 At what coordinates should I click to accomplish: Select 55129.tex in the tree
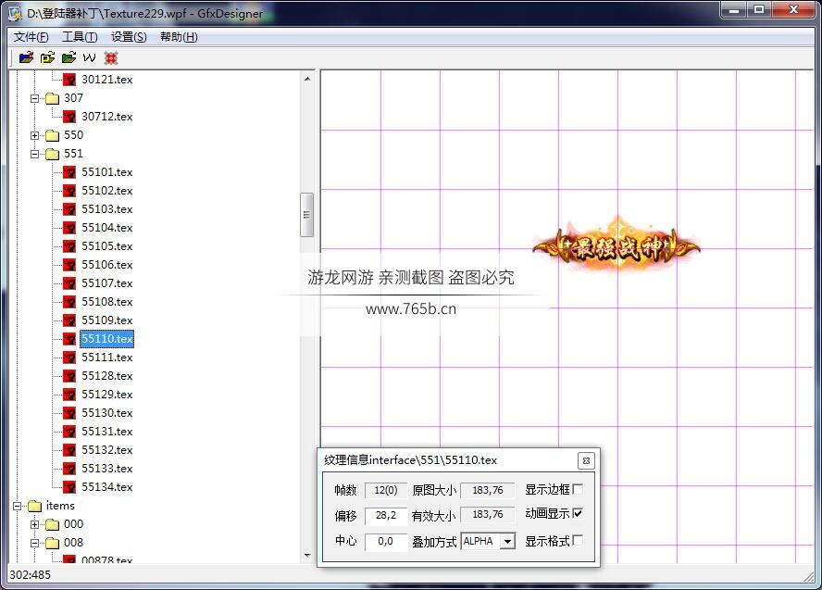coord(107,395)
